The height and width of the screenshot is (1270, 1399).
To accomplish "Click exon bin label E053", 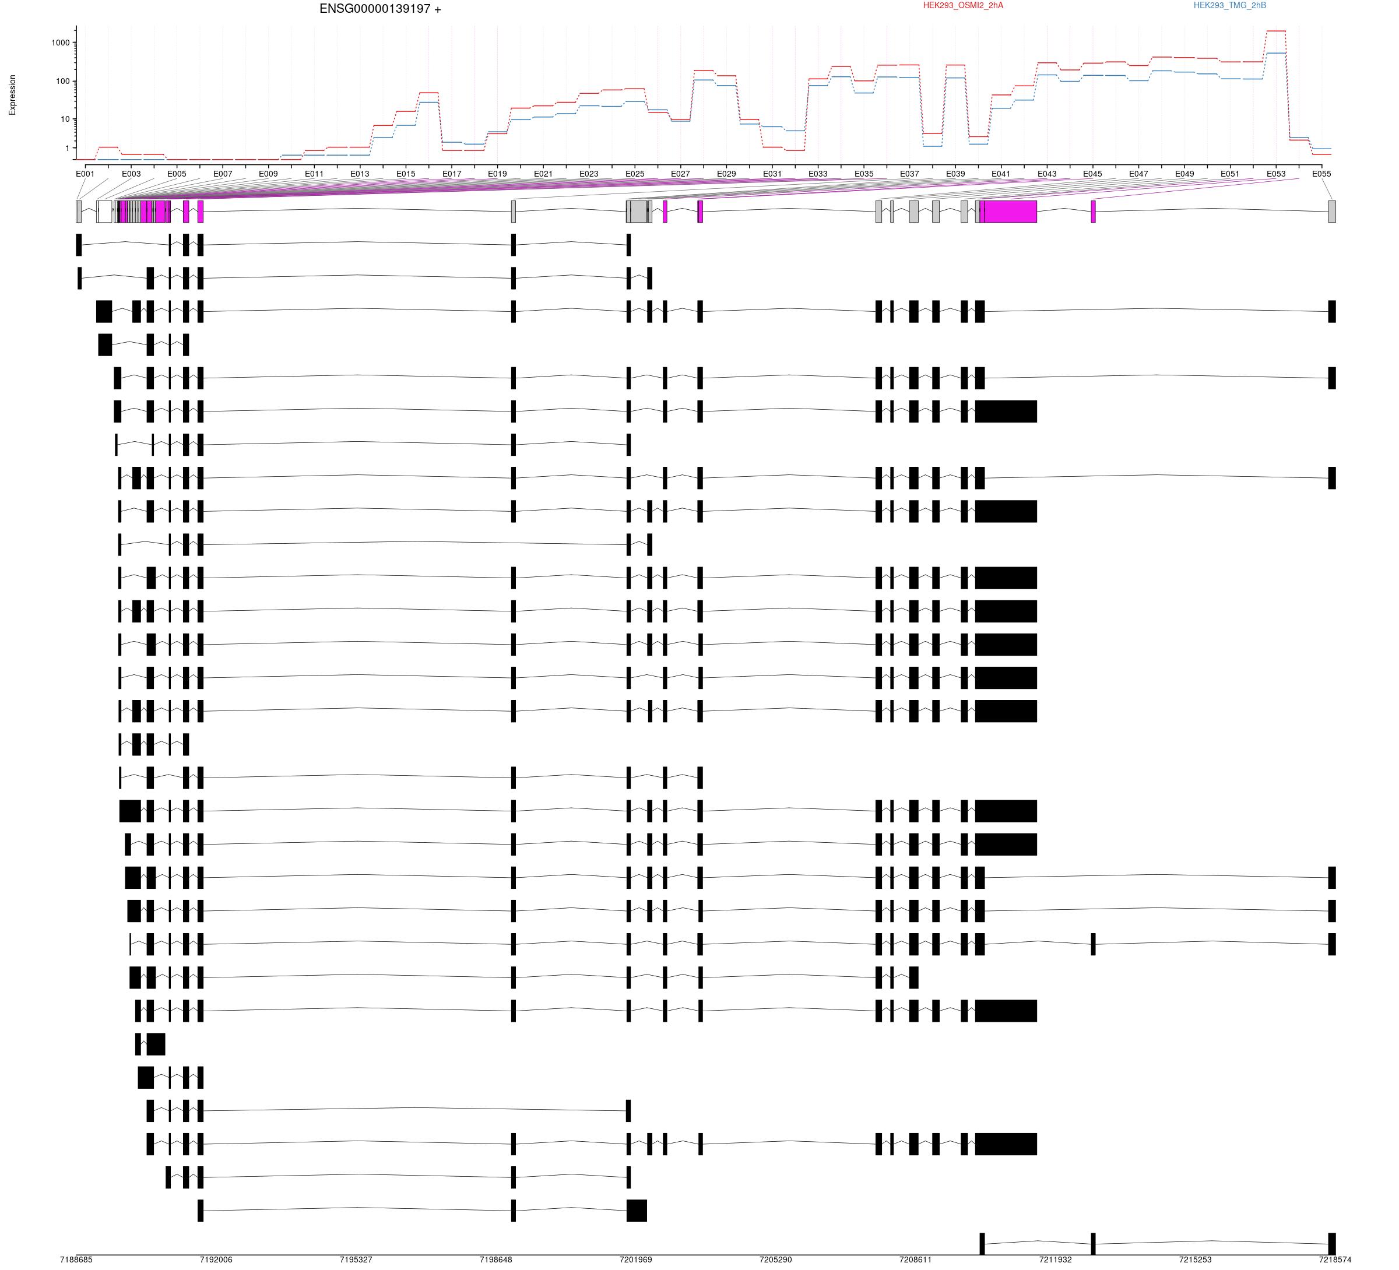I will coord(1276,174).
